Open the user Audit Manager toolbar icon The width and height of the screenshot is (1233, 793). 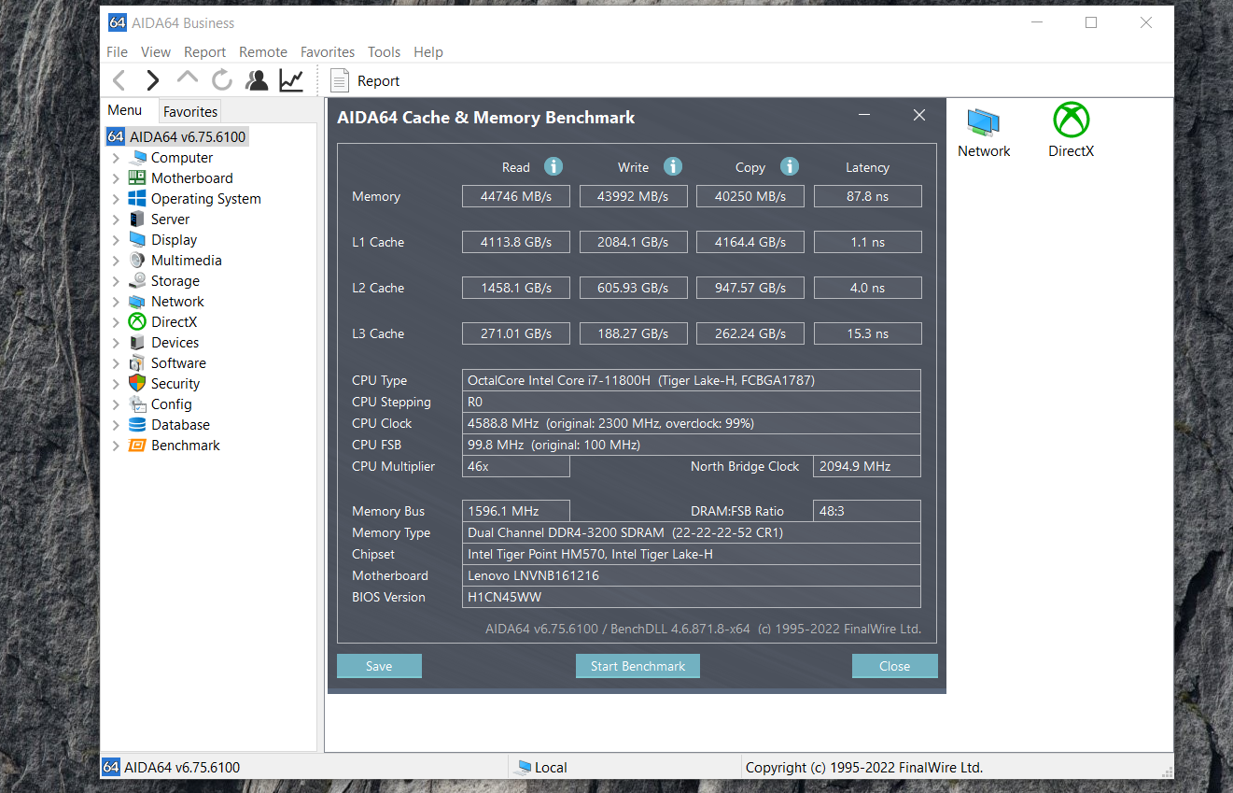257,80
